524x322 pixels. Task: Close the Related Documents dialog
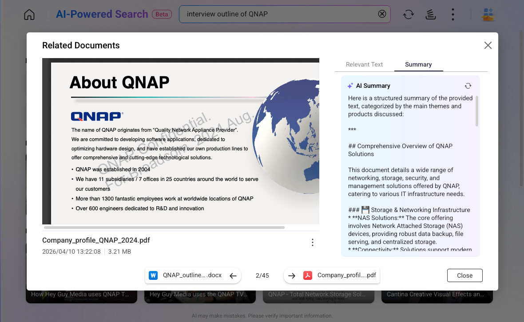tap(488, 45)
